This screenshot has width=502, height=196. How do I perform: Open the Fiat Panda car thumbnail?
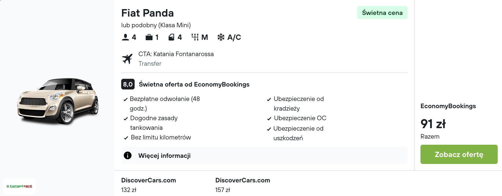click(58, 101)
